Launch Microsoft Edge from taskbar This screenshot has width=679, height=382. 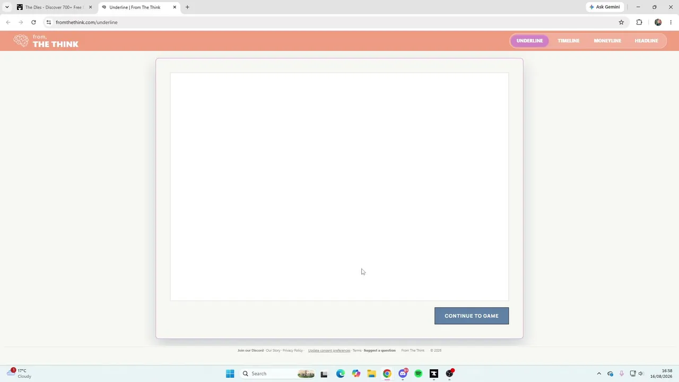[340, 374]
